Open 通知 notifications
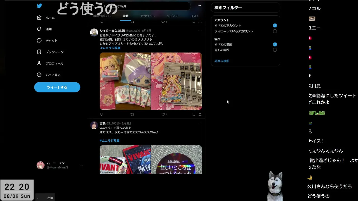 [x=44, y=29]
